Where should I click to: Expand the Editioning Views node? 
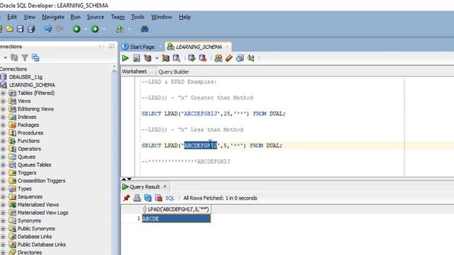point(3,109)
